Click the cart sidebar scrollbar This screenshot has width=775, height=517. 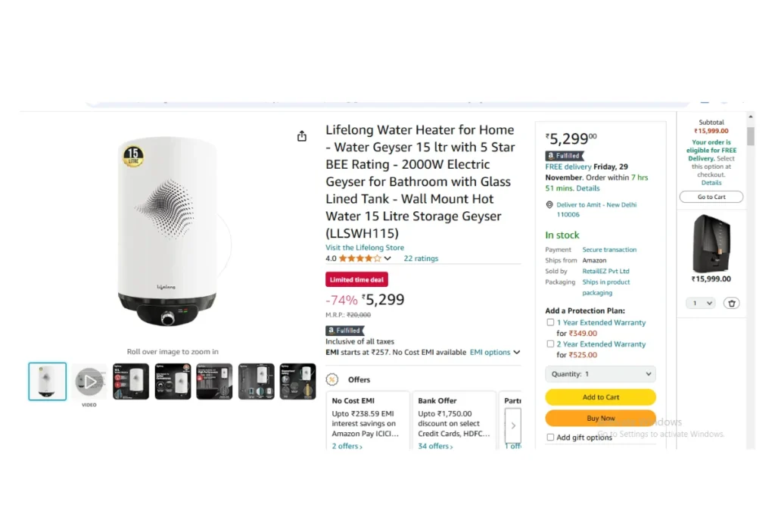pos(750,136)
